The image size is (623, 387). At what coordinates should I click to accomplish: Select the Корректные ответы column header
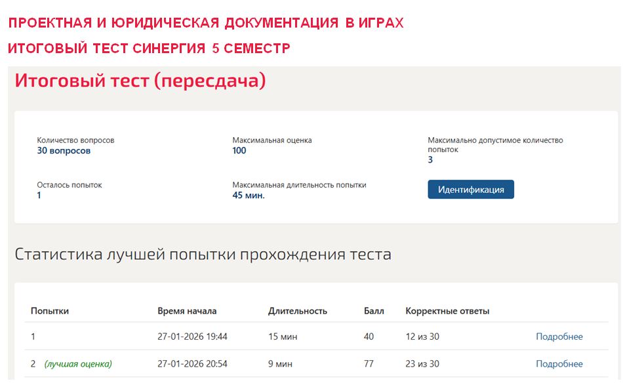[447, 311]
